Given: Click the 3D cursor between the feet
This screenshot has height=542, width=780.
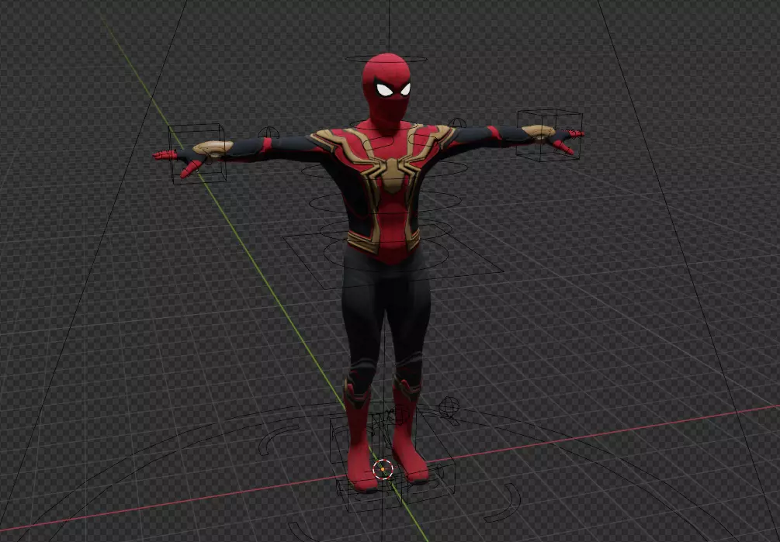Looking at the screenshot, I should [x=383, y=469].
